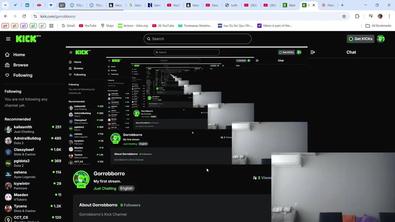The image size is (395, 222).
Task: Open the Following page link
Action: (x=23, y=75)
